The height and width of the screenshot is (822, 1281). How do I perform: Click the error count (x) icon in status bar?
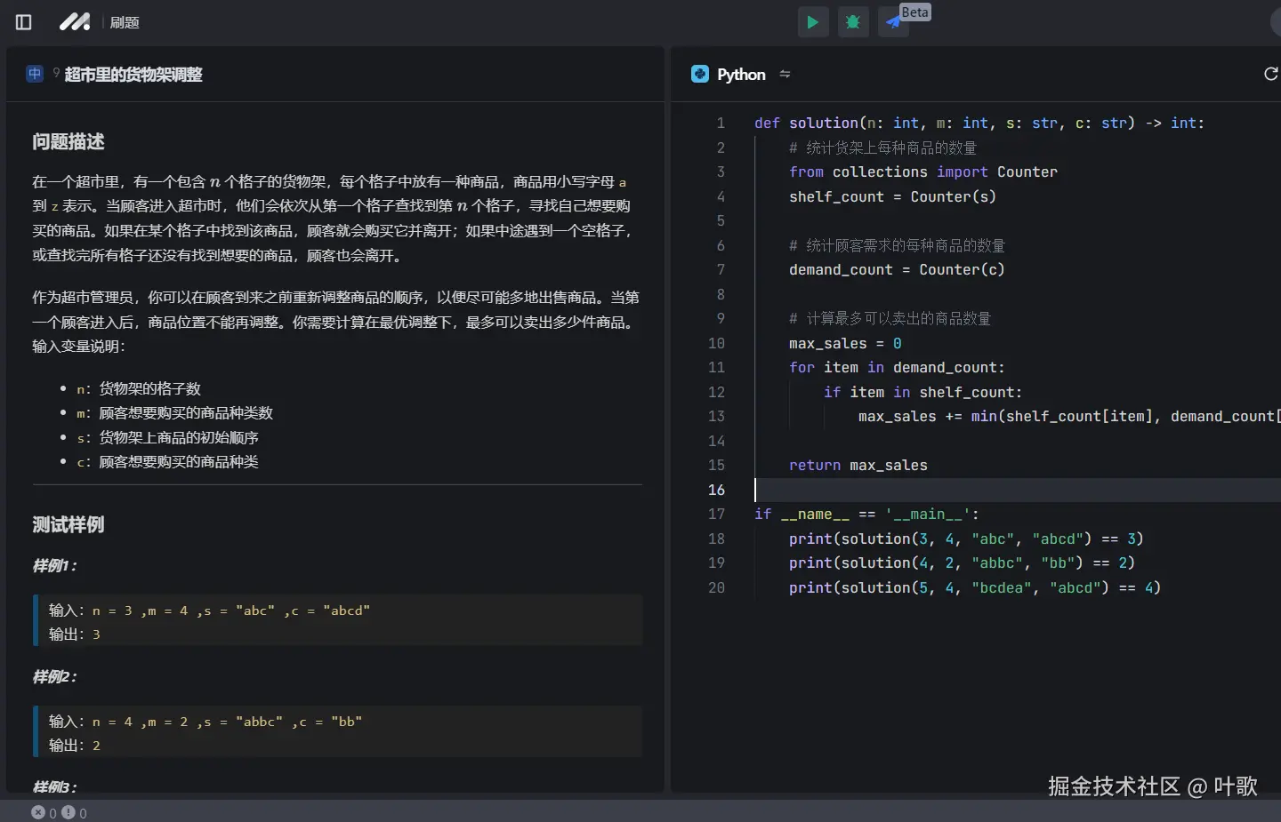click(39, 812)
